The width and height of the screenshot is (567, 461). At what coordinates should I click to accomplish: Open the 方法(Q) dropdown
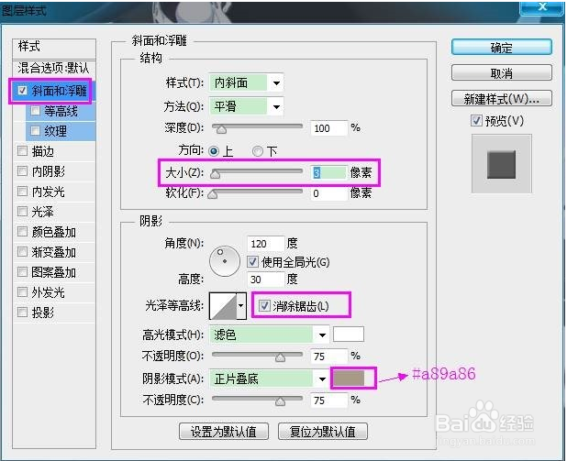point(276,106)
